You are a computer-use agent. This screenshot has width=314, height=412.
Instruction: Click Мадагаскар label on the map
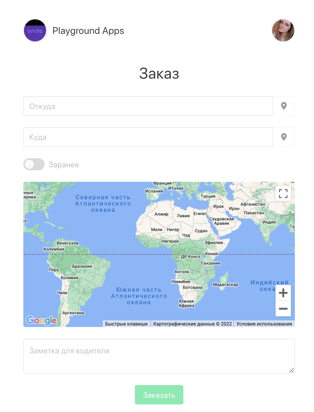pyautogui.click(x=225, y=285)
